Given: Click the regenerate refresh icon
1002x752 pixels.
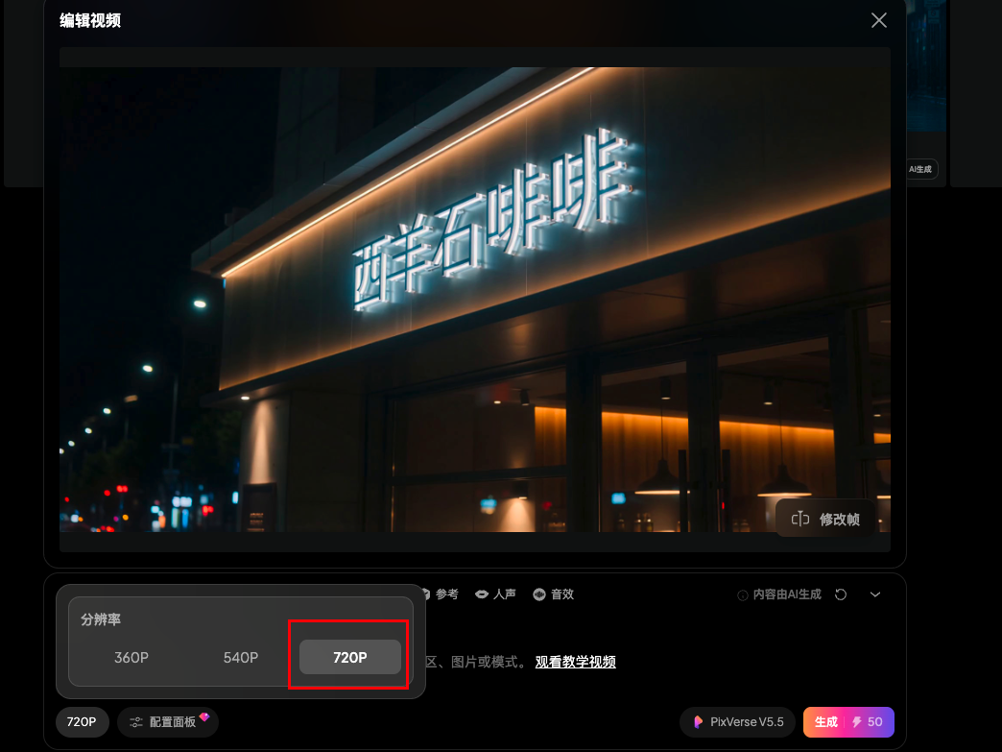Looking at the screenshot, I should [x=841, y=594].
